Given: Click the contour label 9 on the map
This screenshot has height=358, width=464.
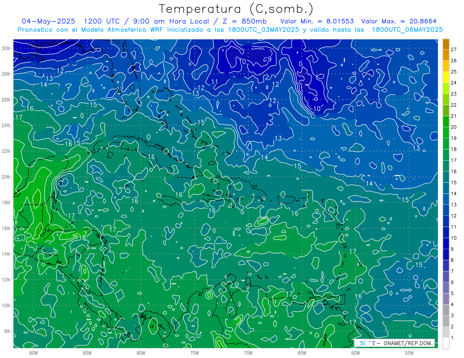Looking at the screenshot, I should 270,59.
